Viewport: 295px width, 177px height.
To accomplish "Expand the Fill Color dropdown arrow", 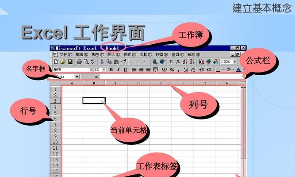I will click(x=233, y=70).
